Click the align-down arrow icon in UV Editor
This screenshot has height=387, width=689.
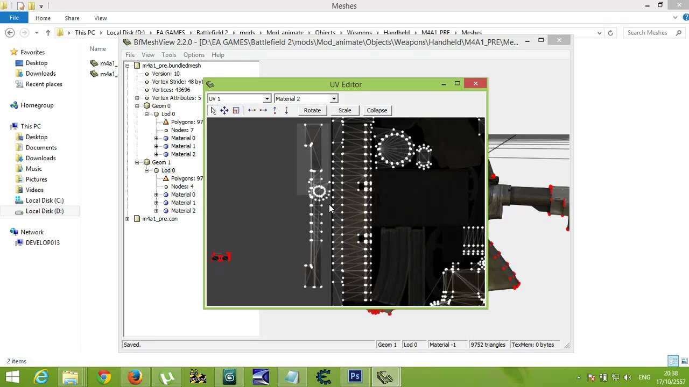[286, 110]
